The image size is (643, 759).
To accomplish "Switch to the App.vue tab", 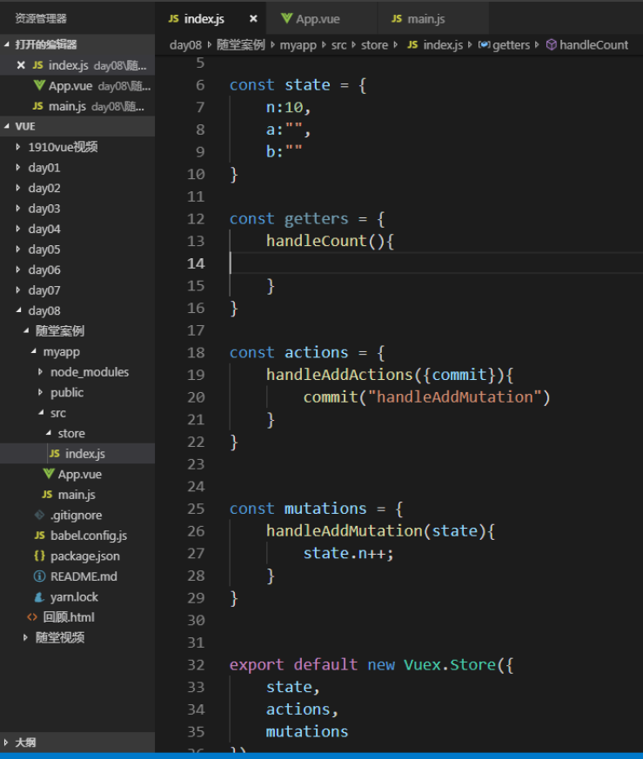I will (321, 19).
